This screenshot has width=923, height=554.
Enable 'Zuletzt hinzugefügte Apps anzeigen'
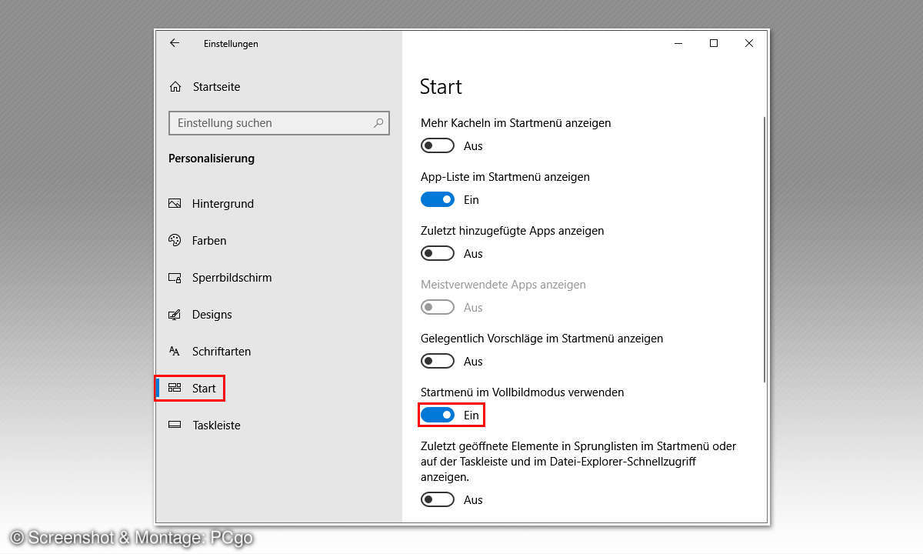coord(438,254)
